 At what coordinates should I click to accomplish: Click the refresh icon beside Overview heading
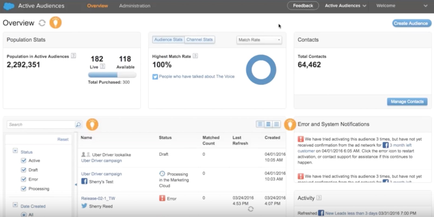42,23
